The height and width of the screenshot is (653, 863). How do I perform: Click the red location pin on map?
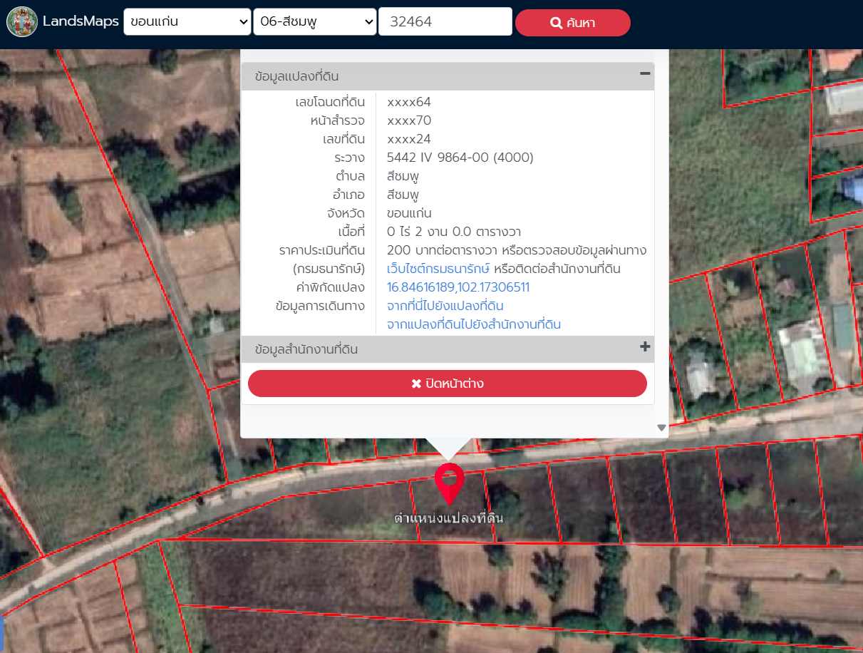(x=449, y=482)
